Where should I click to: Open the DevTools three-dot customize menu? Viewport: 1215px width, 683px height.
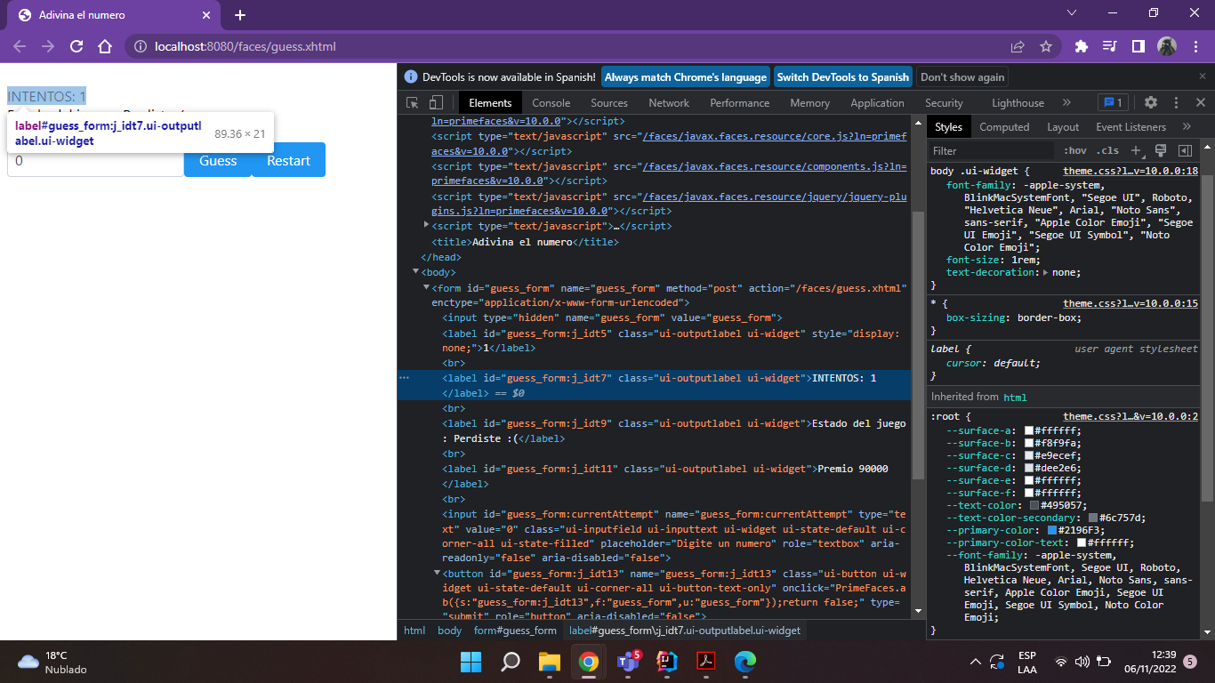(1176, 103)
